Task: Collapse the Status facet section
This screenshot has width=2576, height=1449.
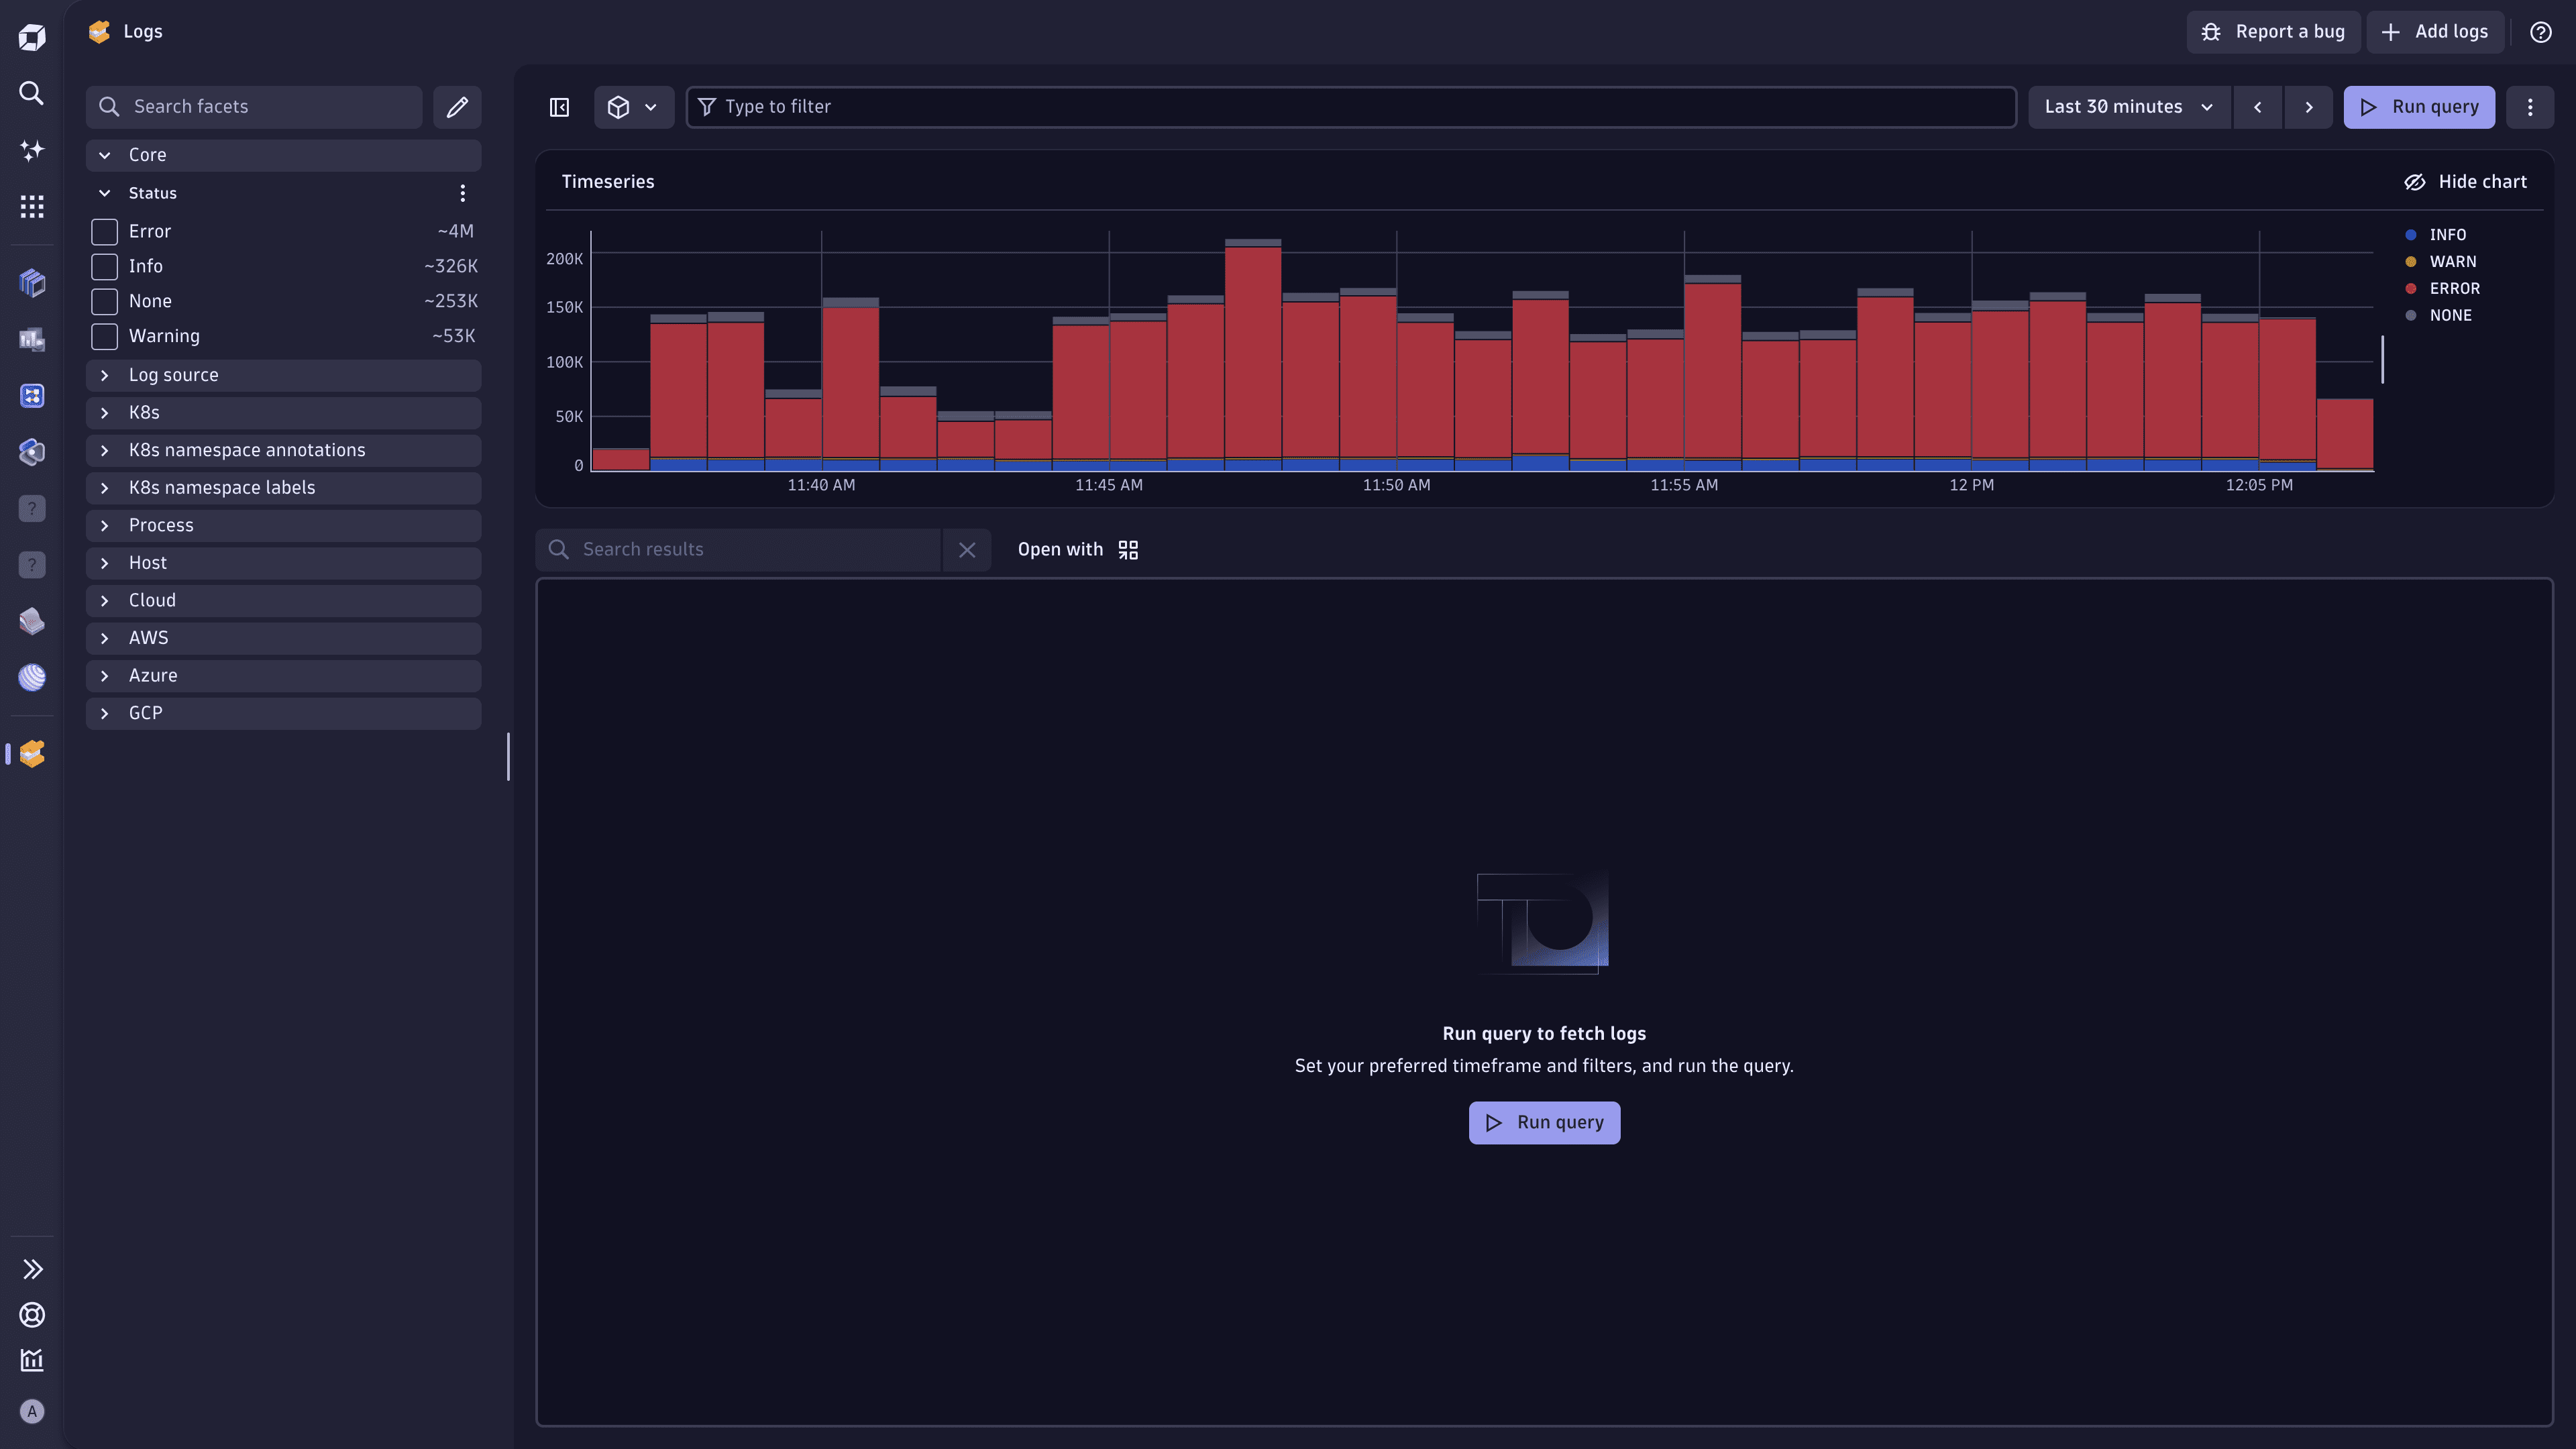Action: 105,192
